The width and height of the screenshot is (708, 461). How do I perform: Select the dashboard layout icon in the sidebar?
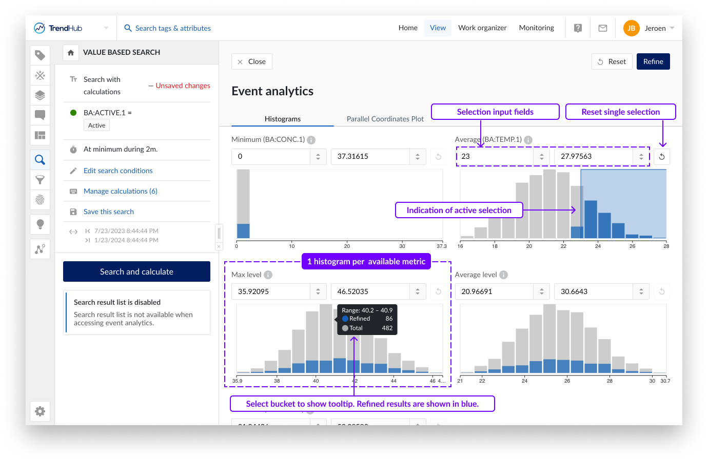pos(40,135)
